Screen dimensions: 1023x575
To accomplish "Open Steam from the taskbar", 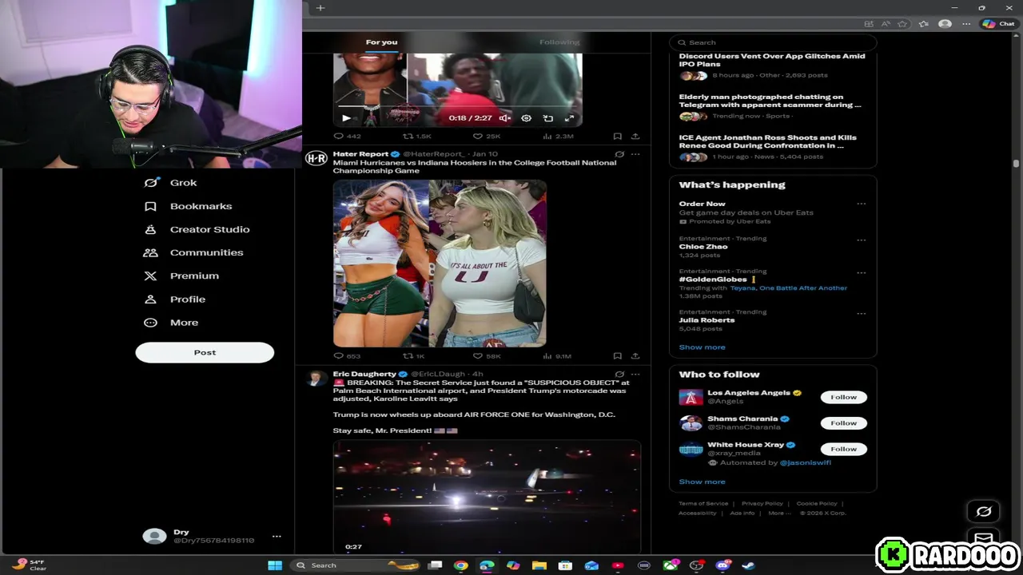I will click(x=749, y=565).
